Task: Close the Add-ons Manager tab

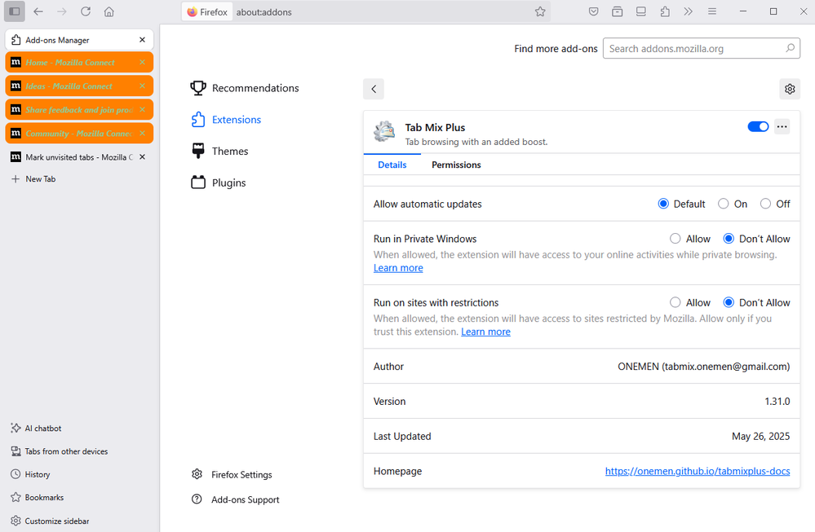Action: (x=143, y=40)
